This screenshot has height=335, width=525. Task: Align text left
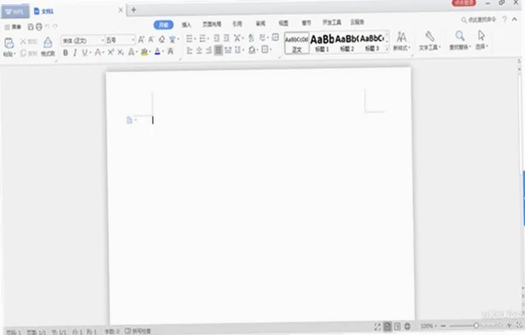pos(190,50)
